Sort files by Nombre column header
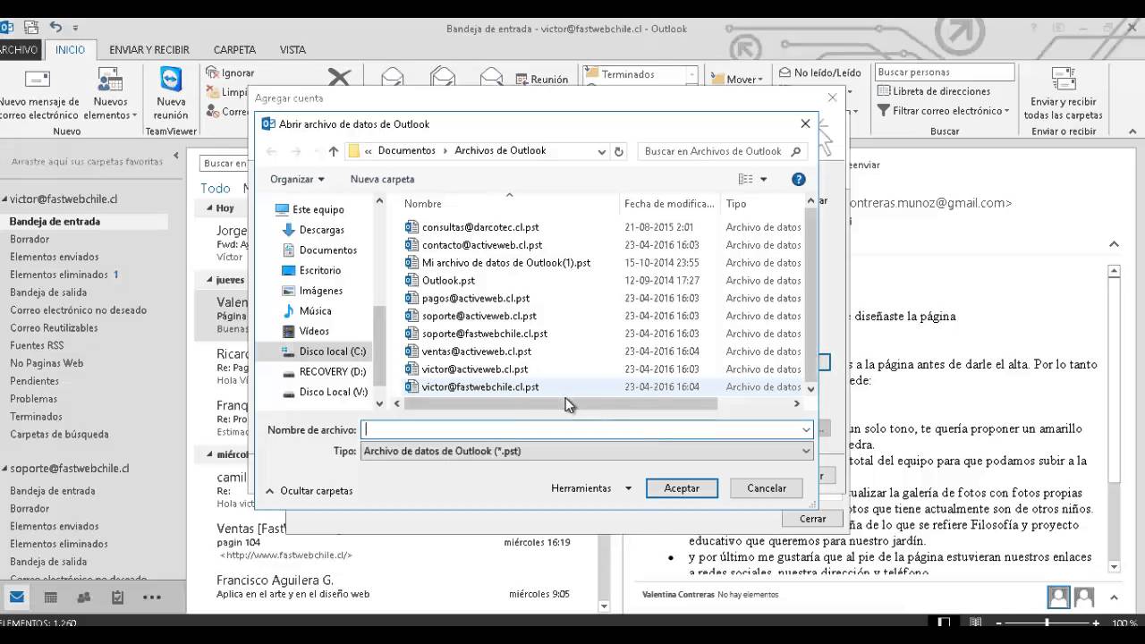 pyautogui.click(x=422, y=204)
